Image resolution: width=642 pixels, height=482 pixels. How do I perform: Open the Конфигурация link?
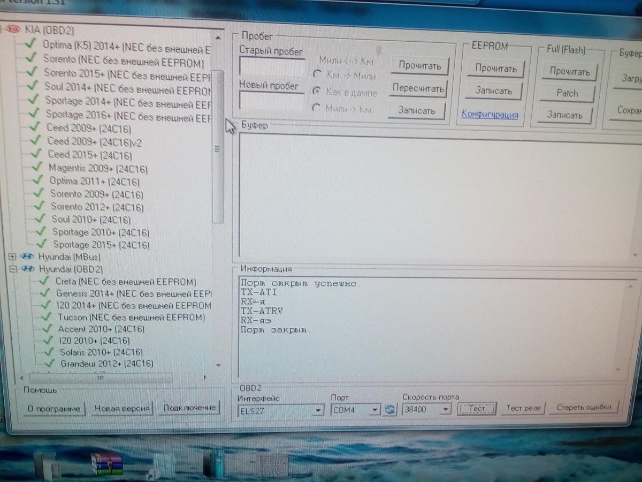click(490, 114)
